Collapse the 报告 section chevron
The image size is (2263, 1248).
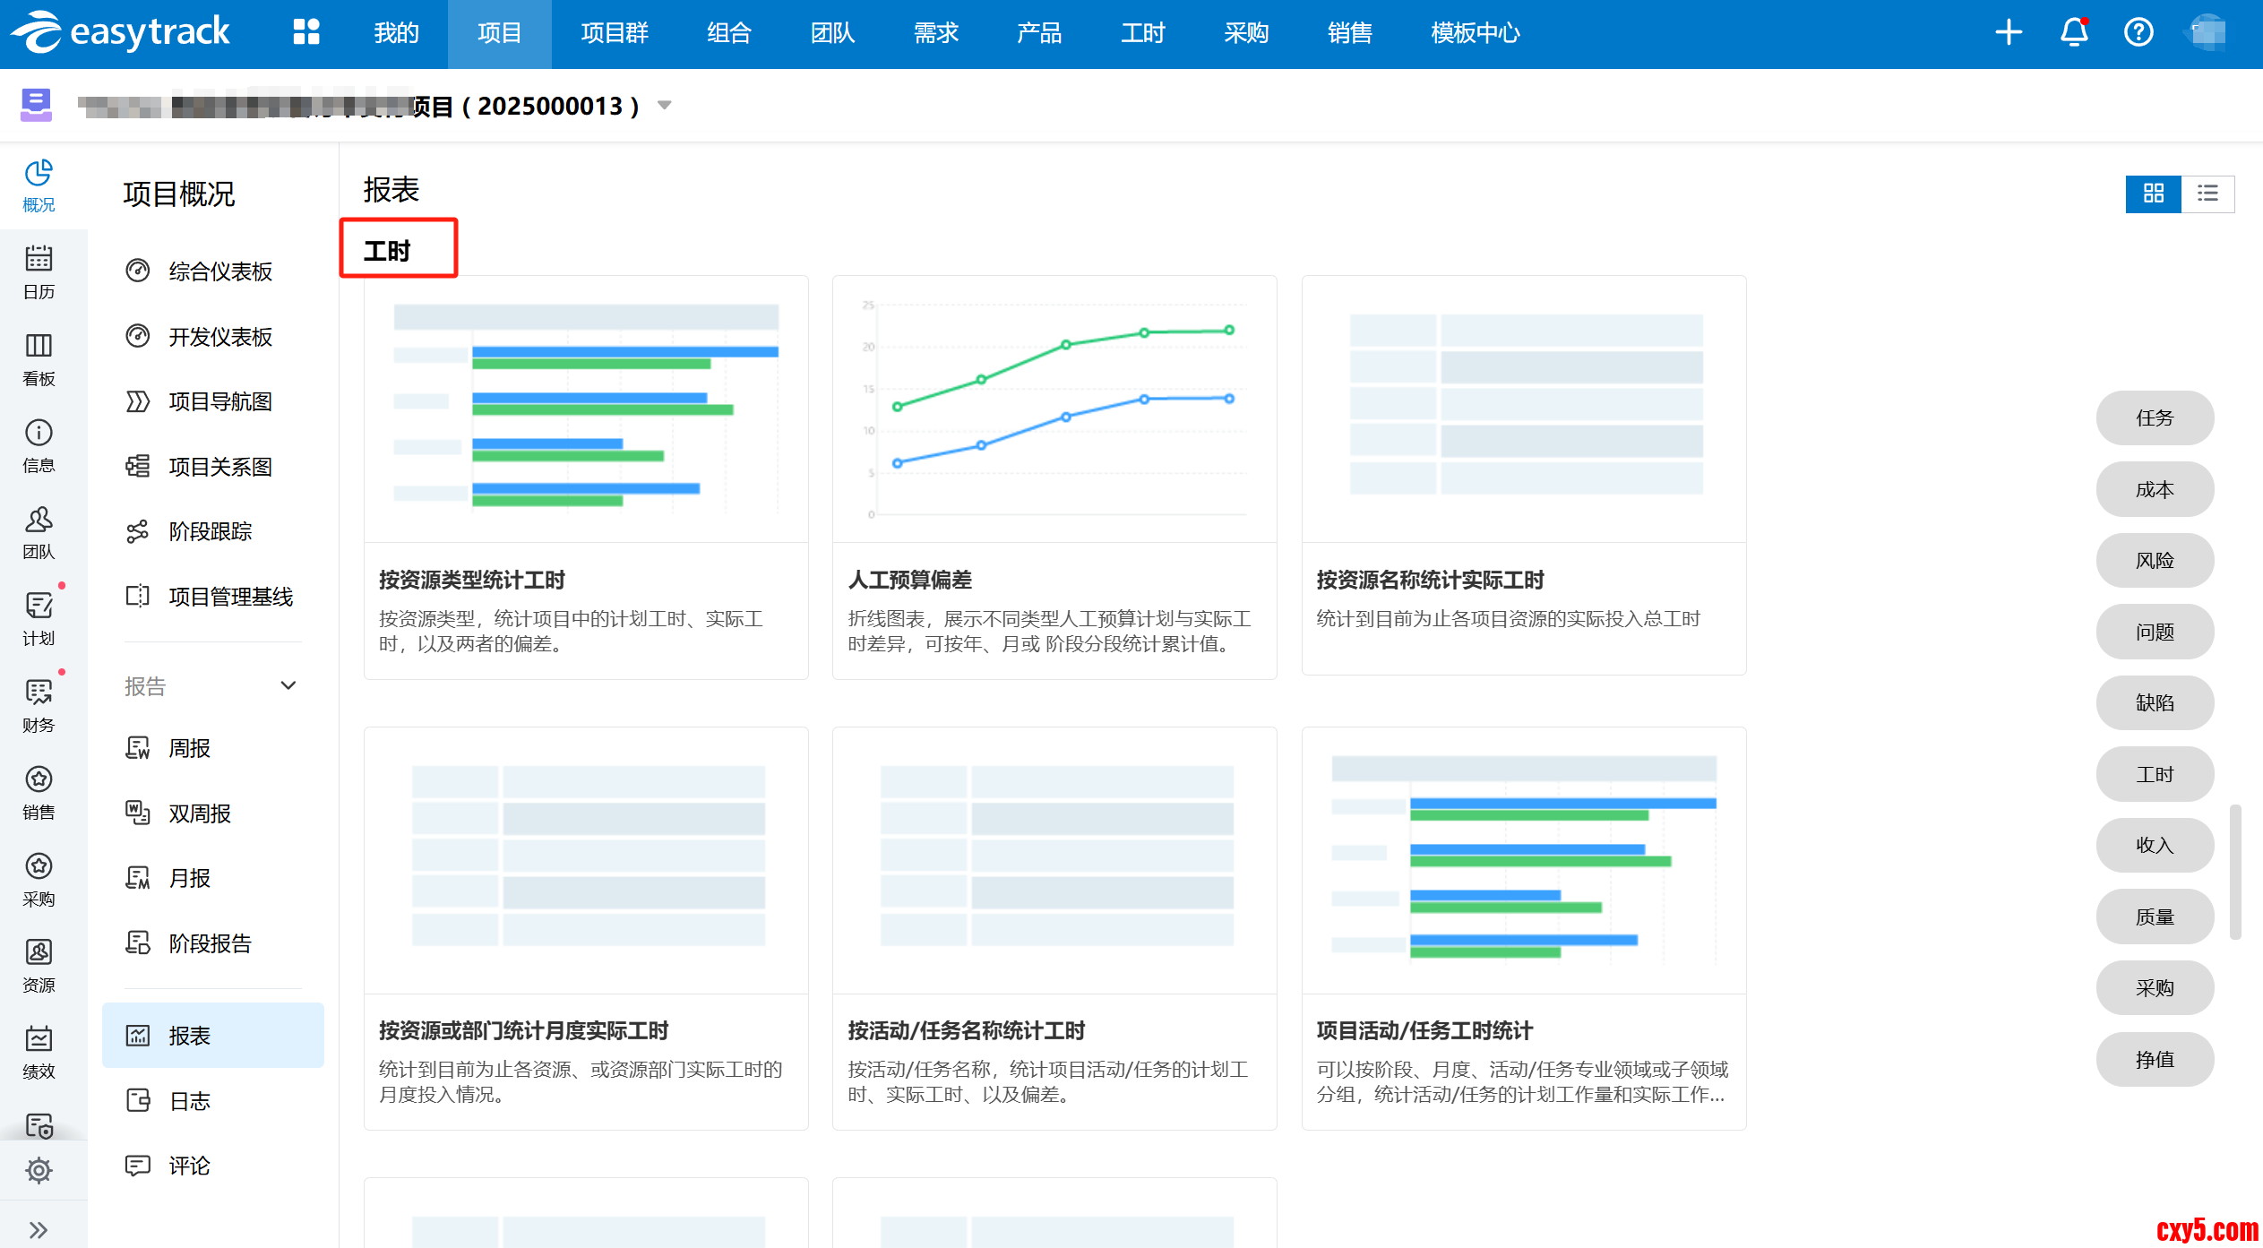click(288, 686)
